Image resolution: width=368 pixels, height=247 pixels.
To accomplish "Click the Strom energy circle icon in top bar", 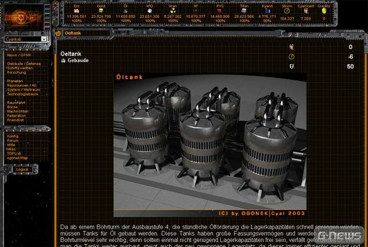I will coord(287,11).
